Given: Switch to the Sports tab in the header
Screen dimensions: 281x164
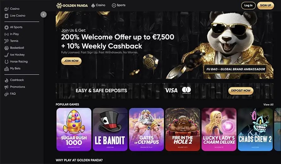Looking at the screenshot, I should [118, 5].
